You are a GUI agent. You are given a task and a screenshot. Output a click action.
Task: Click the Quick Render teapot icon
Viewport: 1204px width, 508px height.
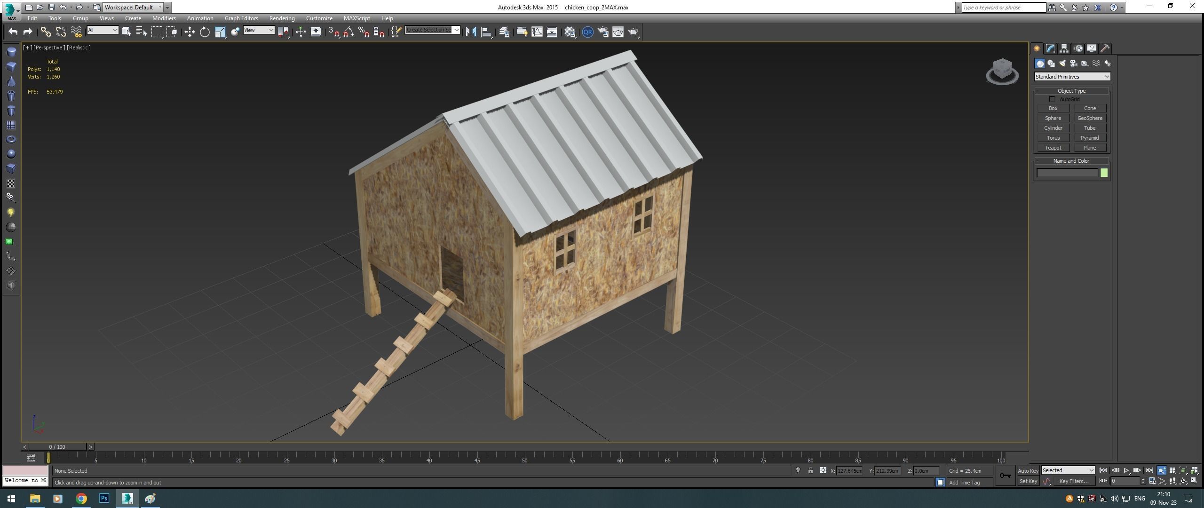[x=633, y=32]
